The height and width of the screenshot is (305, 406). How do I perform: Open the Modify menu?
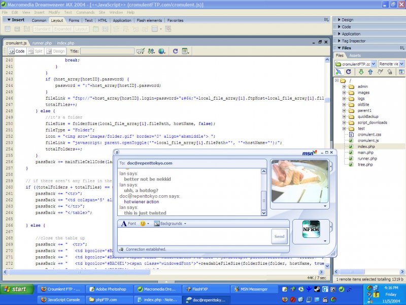(x=54, y=12)
